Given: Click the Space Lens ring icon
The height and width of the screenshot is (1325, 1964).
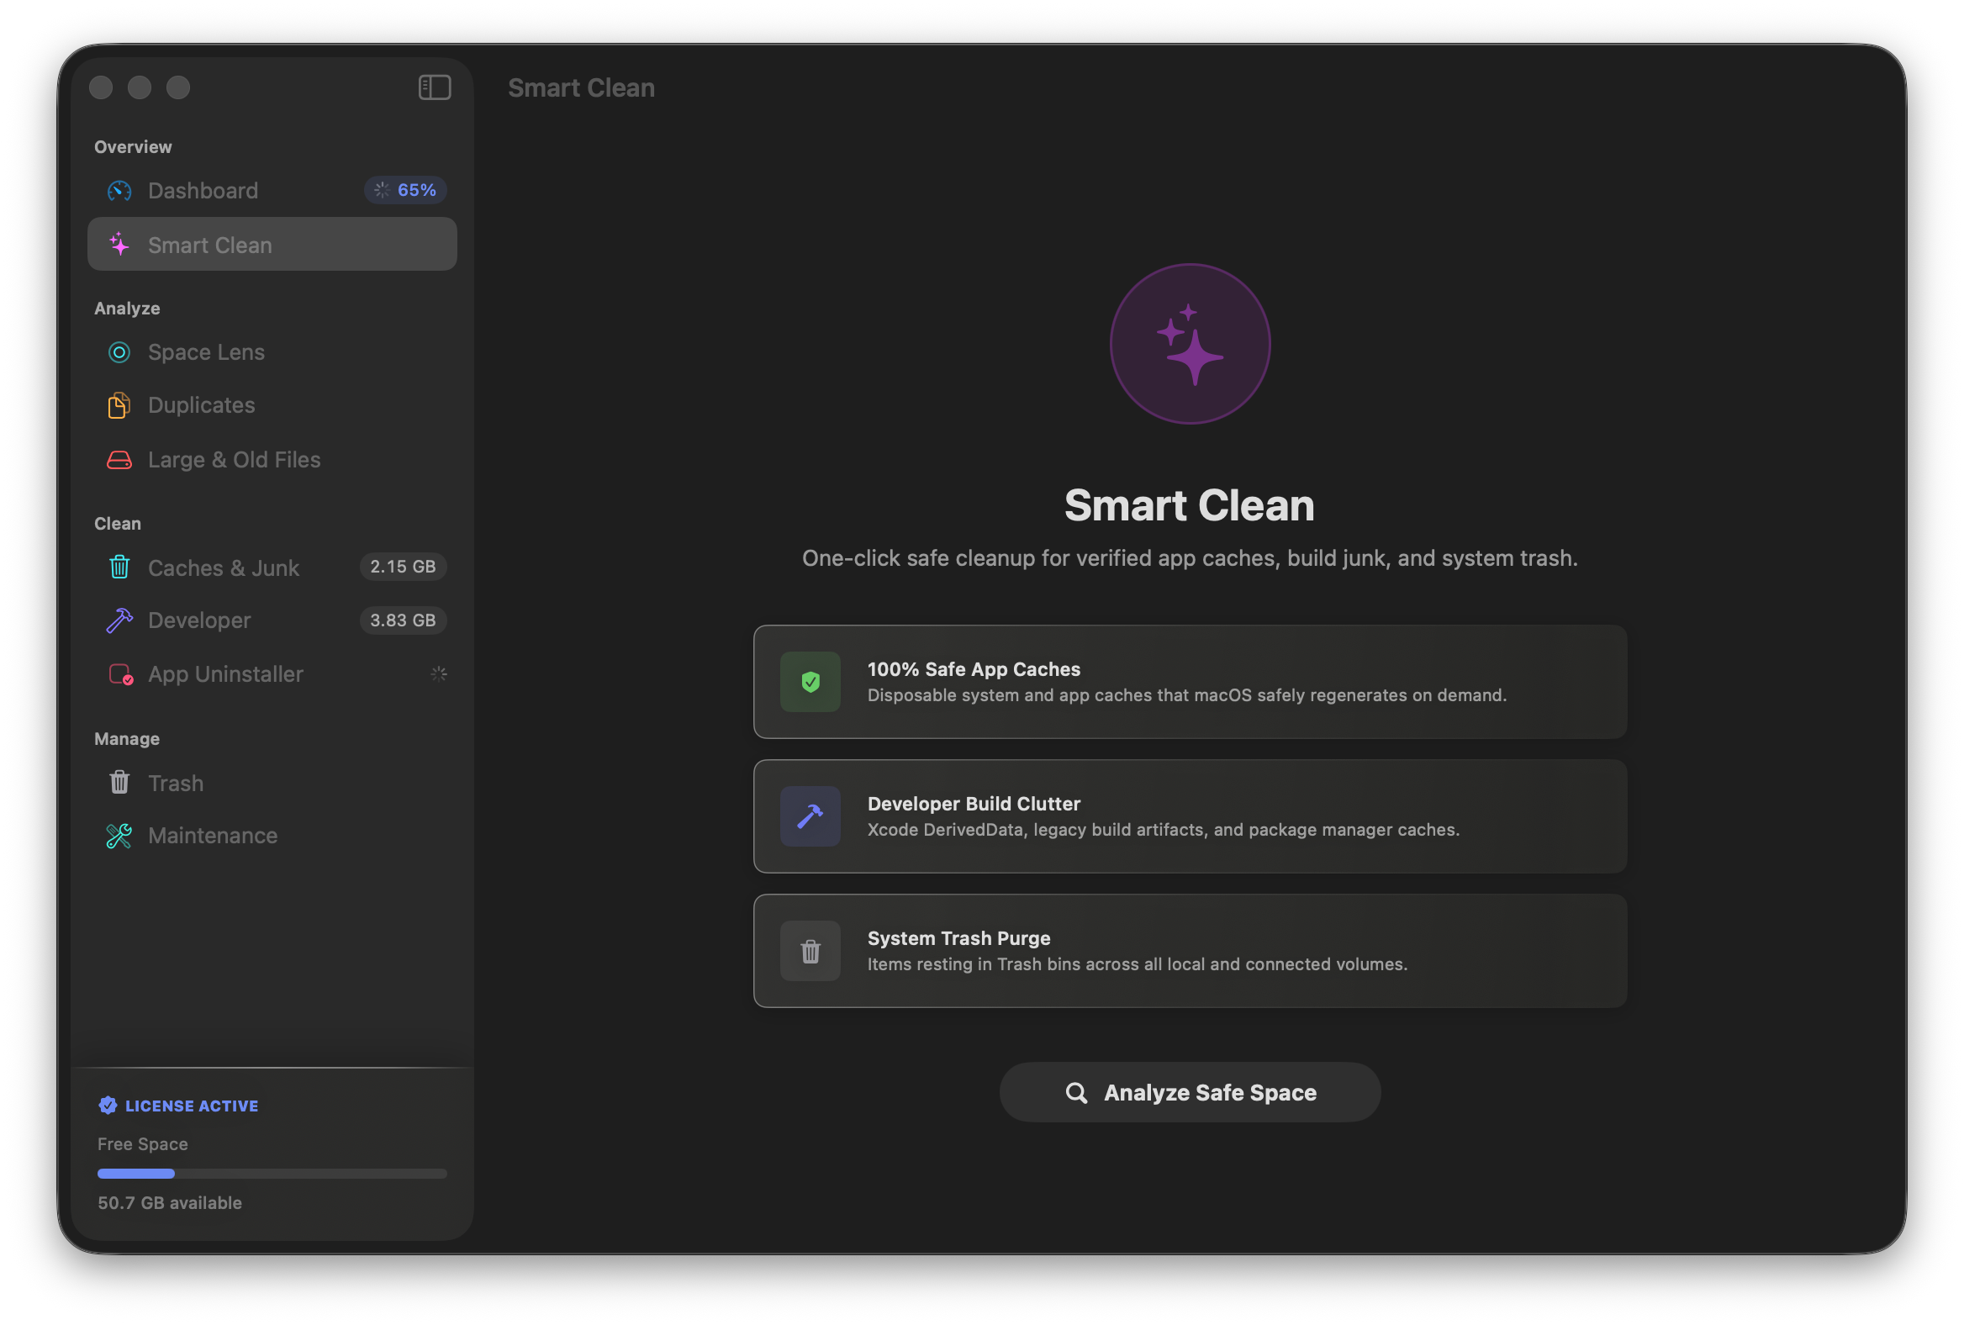Looking at the screenshot, I should [x=119, y=352].
